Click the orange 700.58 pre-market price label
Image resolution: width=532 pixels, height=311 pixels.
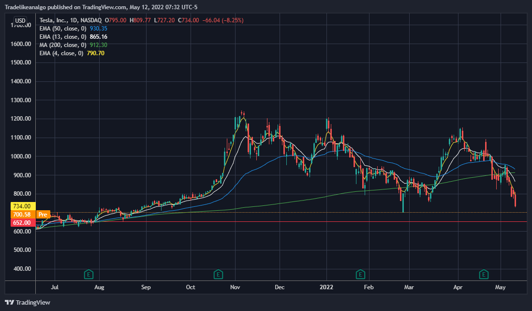22,215
